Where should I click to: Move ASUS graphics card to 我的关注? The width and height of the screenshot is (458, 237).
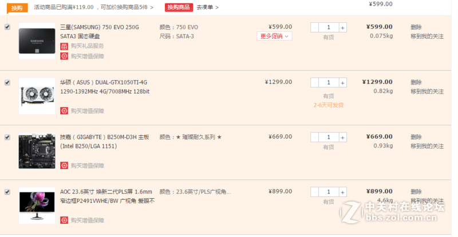click(x=427, y=91)
